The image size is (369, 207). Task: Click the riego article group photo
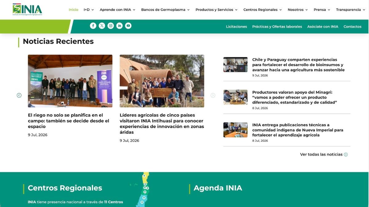70,81
